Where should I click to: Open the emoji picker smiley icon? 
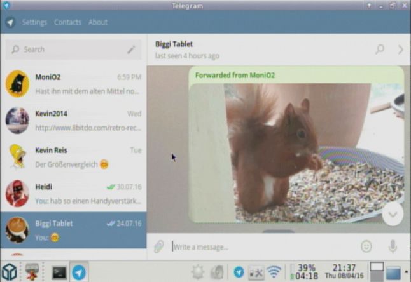[366, 246]
